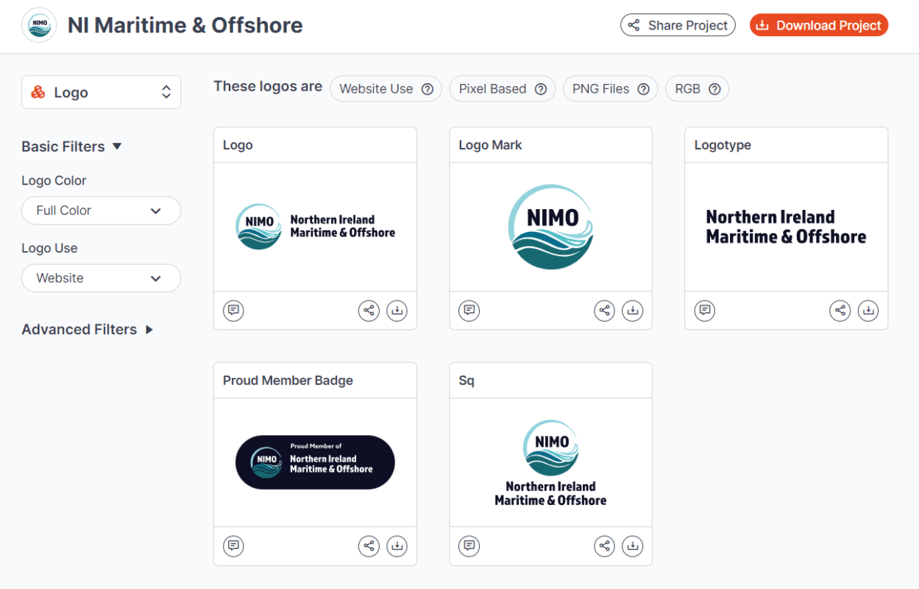919x589 pixels.
Task: Share the Logo card asset
Action: pos(369,311)
